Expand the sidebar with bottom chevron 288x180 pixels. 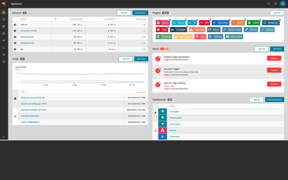tap(4, 137)
